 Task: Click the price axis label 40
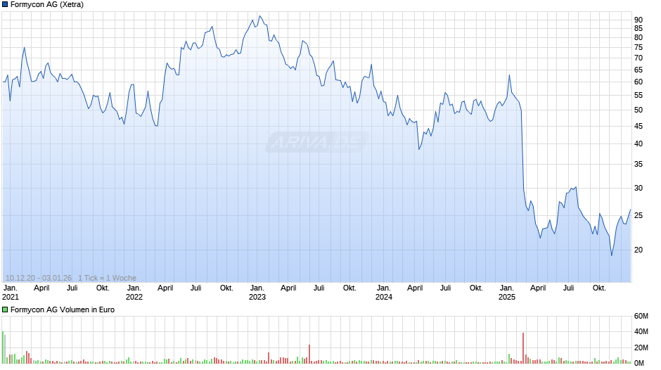click(x=638, y=144)
